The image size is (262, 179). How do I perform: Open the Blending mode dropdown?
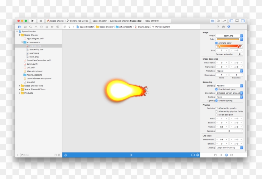click(229, 86)
